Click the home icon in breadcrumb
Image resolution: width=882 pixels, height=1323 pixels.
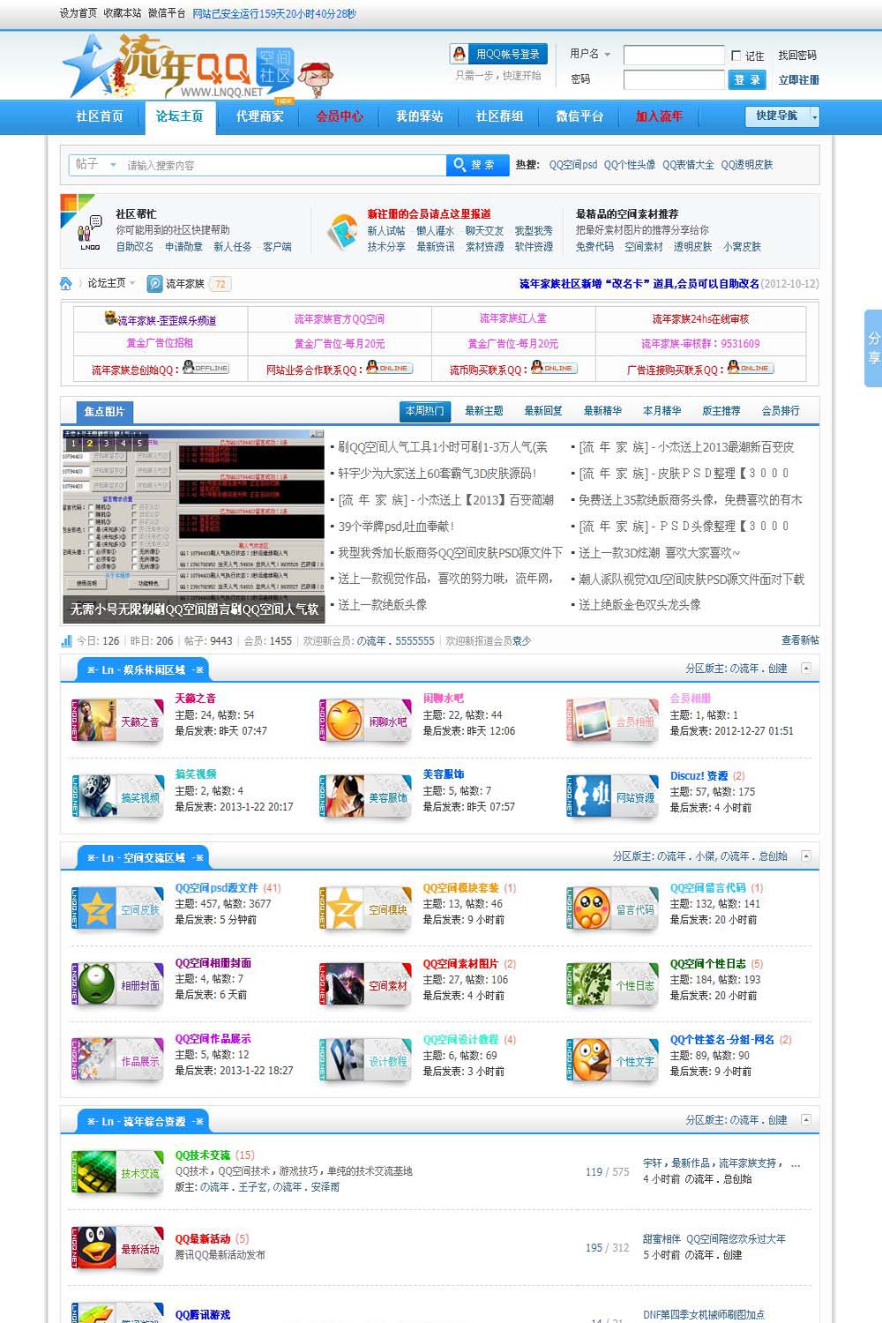66,283
